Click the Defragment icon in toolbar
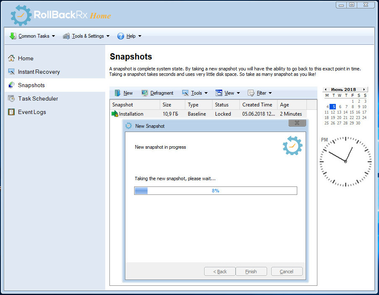 145,93
